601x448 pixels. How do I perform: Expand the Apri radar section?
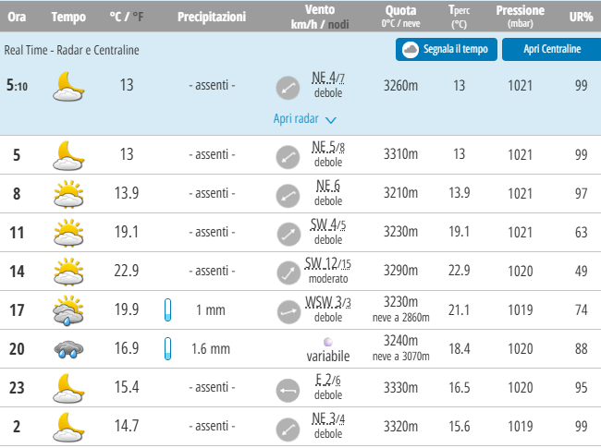click(x=296, y=119)
